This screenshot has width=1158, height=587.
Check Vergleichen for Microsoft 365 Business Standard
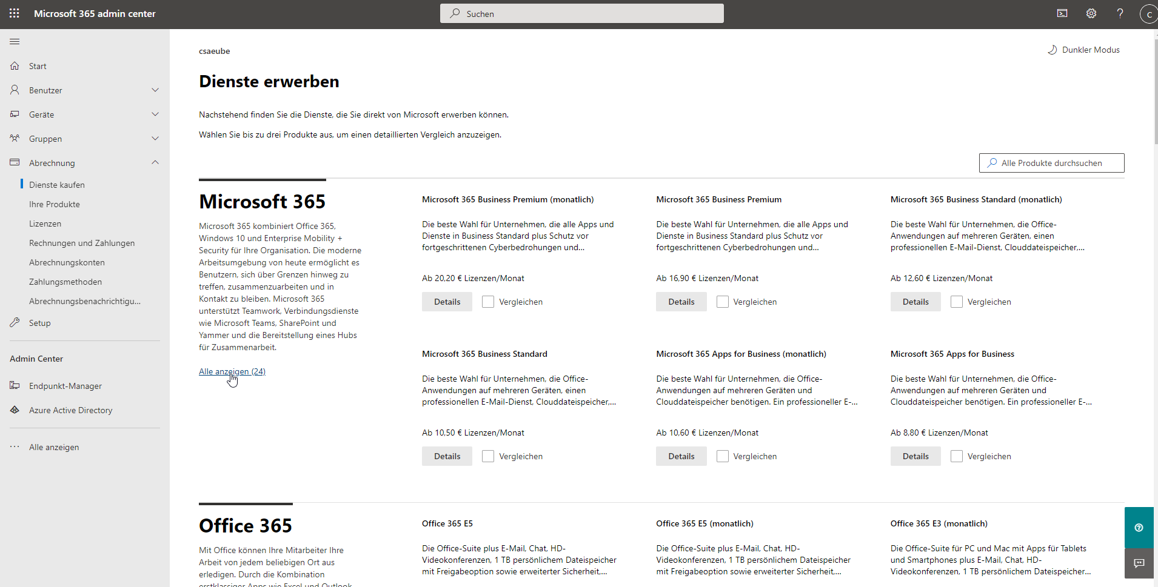click(488, 456)
